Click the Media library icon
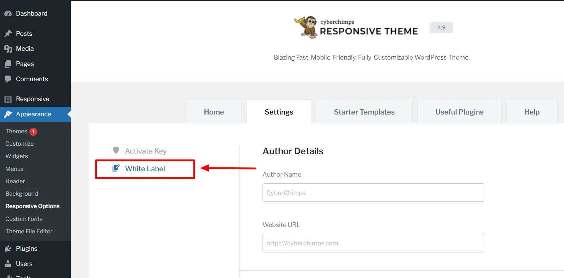This screenshot has width=564, height=278. (8, 49)
